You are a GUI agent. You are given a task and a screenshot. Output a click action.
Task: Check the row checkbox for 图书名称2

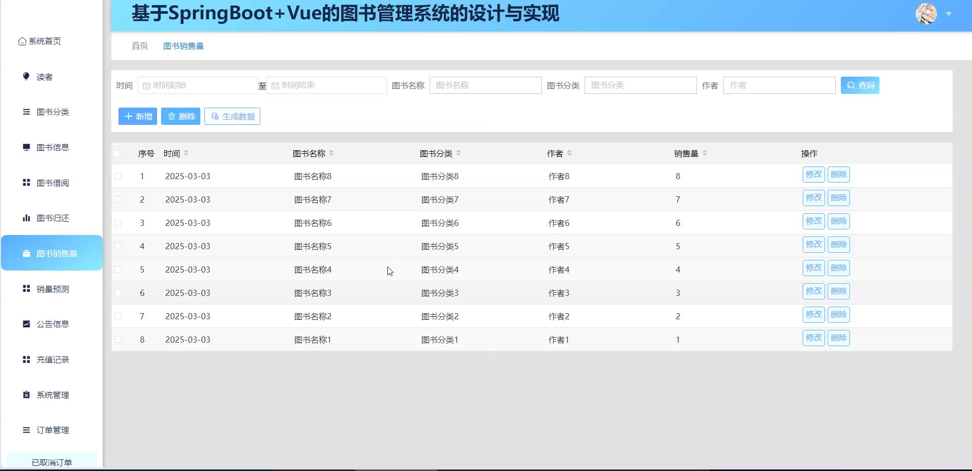[x=118, y=316]
